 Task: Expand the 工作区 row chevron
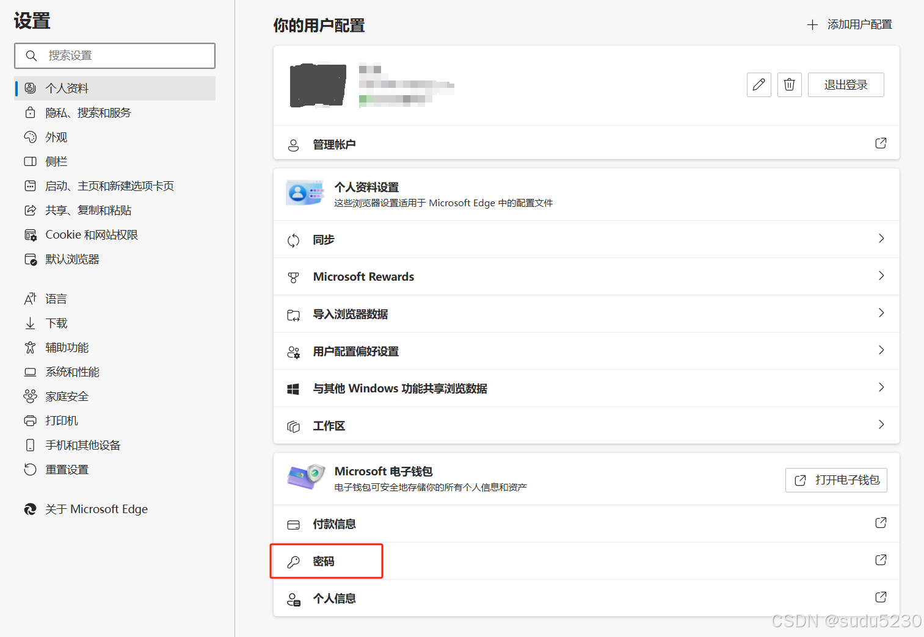881,425
